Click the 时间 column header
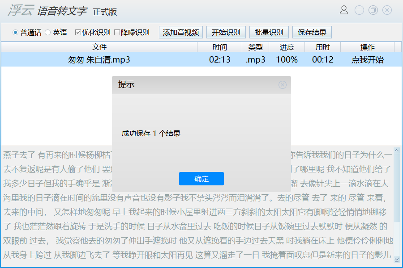The width and height of the screenshot is (403, 268). click(220, 47)
